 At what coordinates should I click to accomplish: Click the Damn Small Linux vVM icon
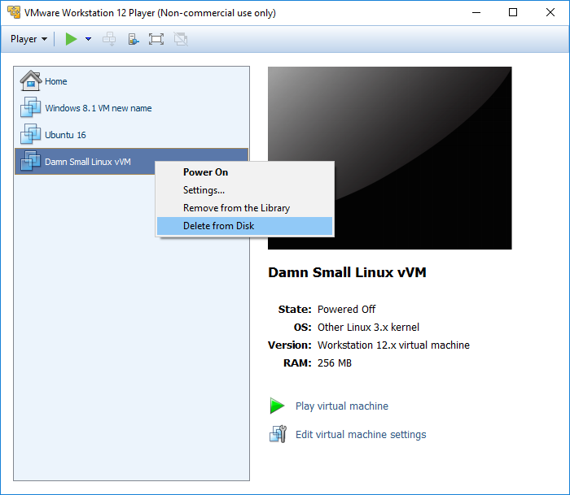click(31, 161)
